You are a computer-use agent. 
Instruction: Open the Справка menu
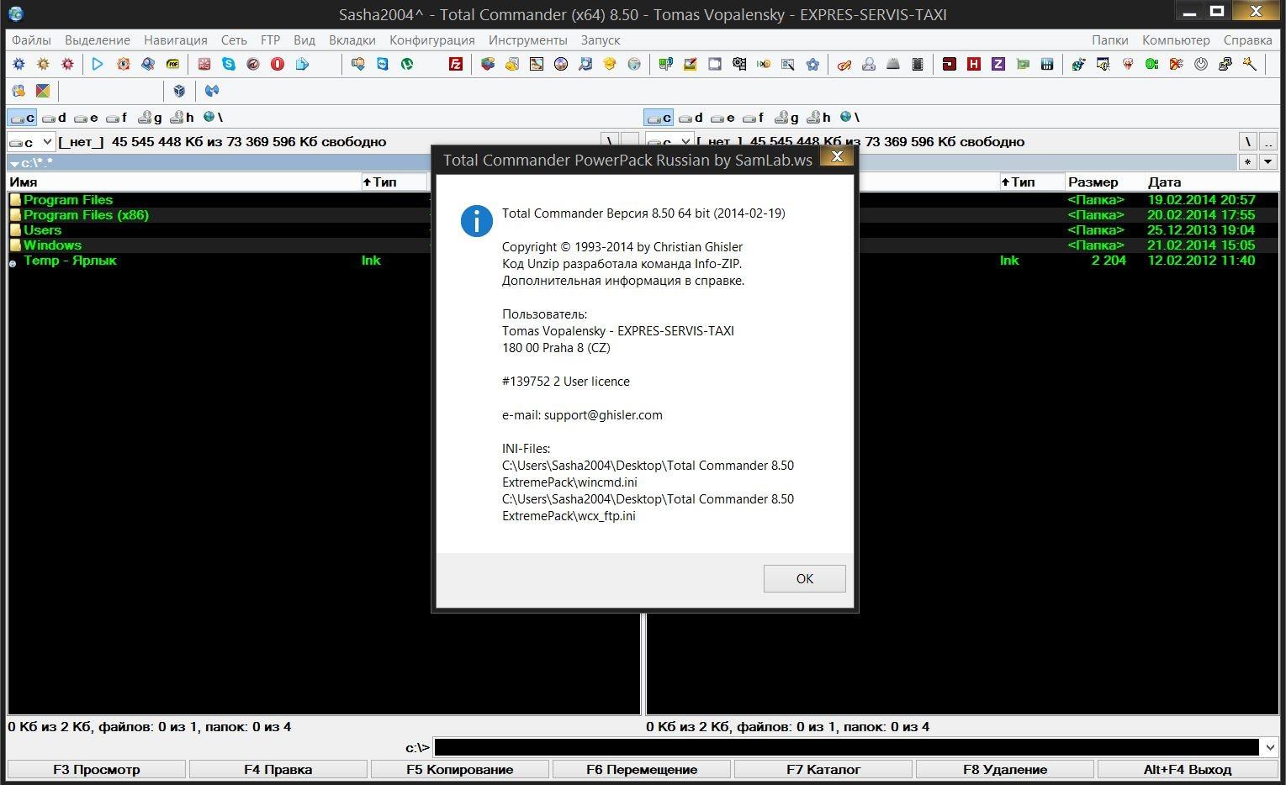(x=1247, y=40)
